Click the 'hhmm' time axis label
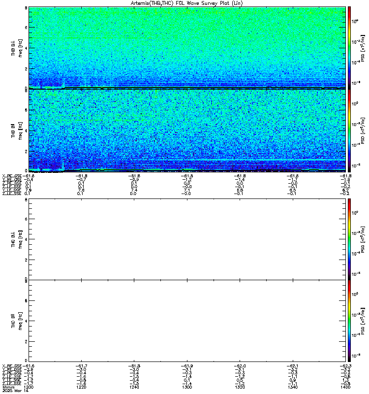 tap(8, 388)
